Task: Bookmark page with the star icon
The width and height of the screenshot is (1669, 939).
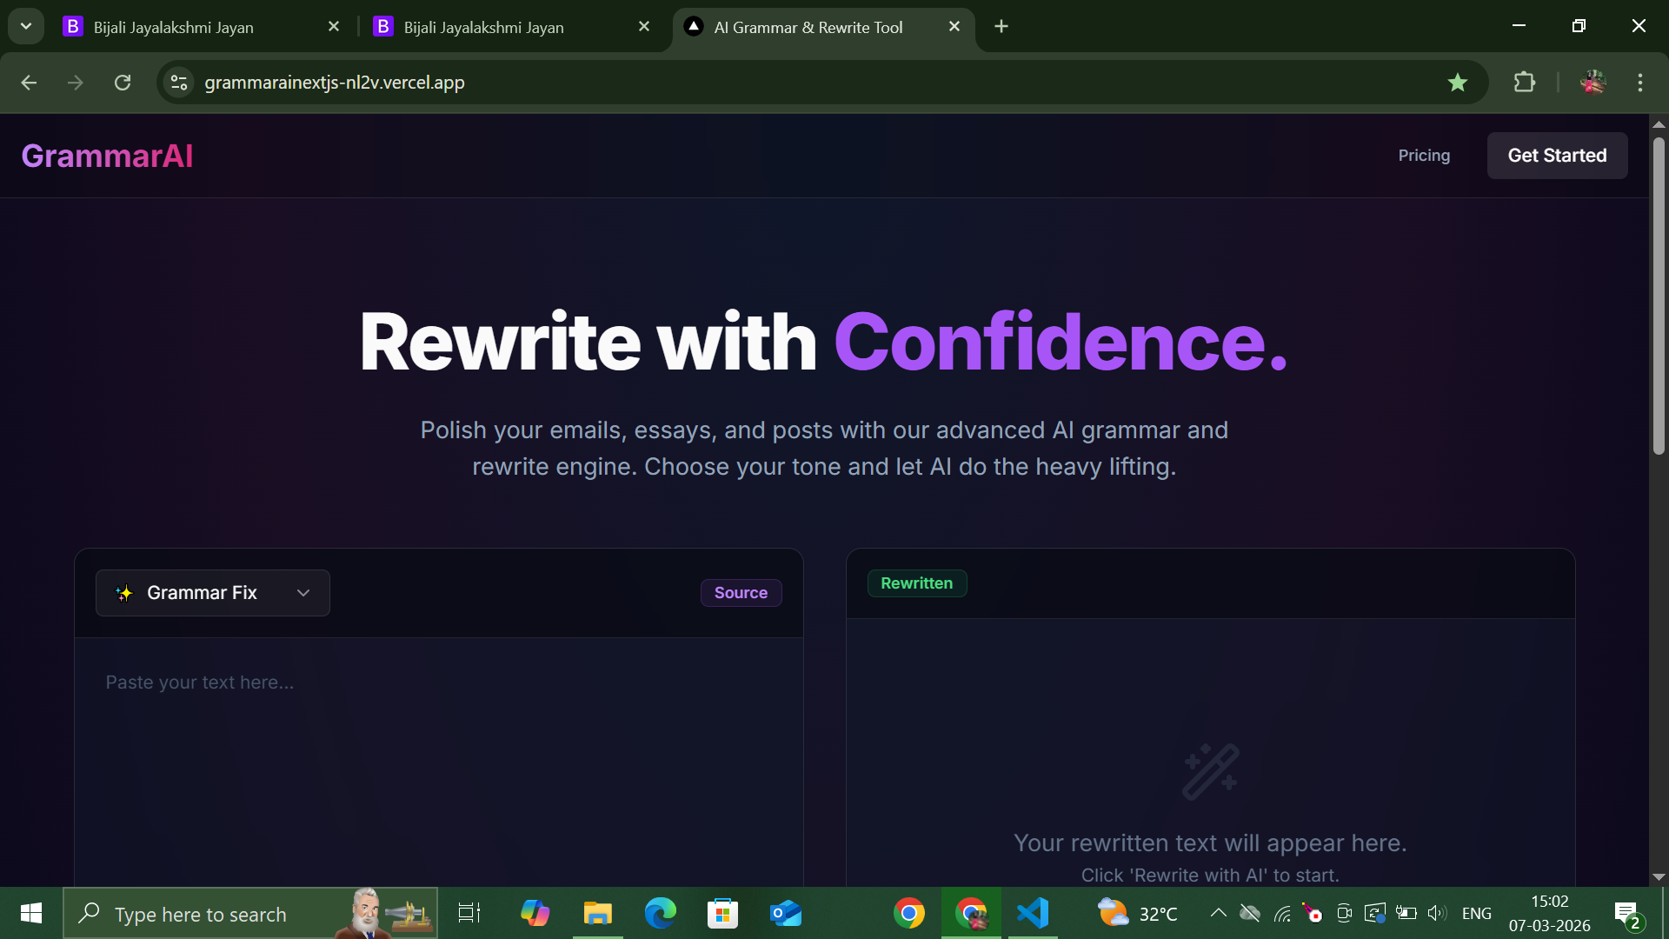Action: 1458,83
